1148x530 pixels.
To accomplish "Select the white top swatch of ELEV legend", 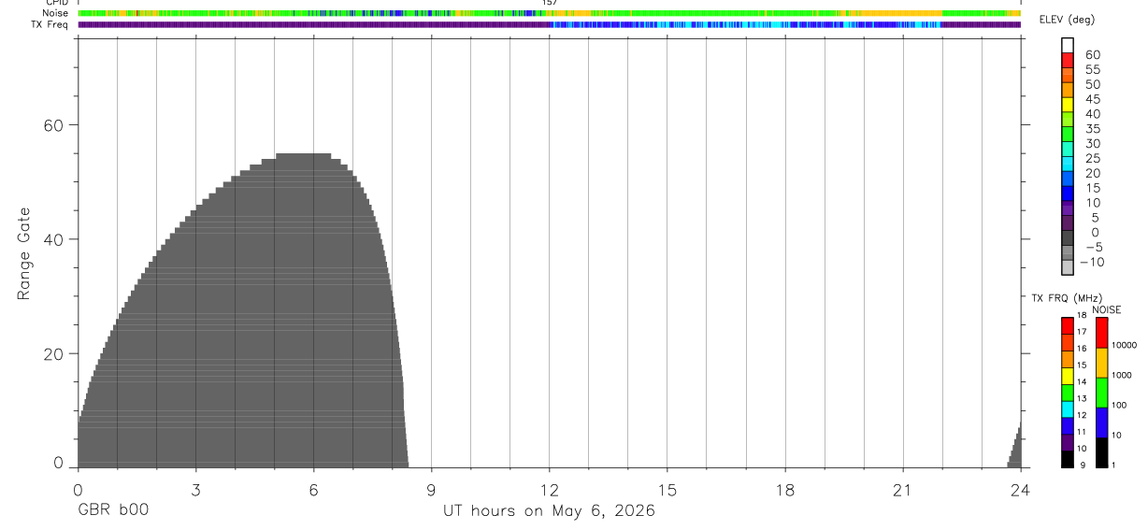I will (x=1068, y=45).
